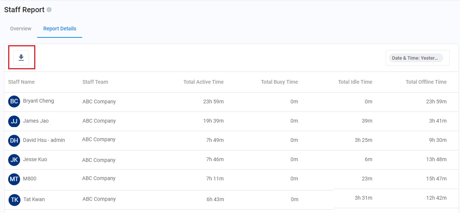Viewport: 460px width, 213px height.
Task: Click the download report icon
Action: 21,58
